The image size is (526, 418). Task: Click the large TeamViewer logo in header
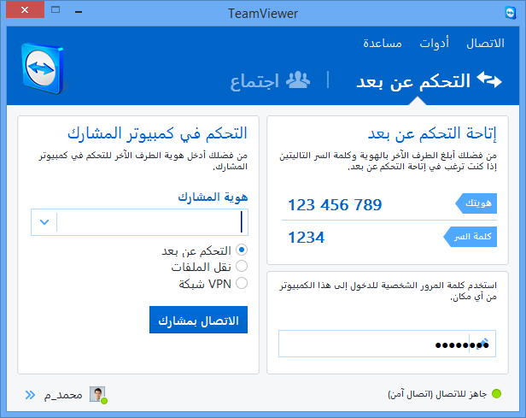43,68
